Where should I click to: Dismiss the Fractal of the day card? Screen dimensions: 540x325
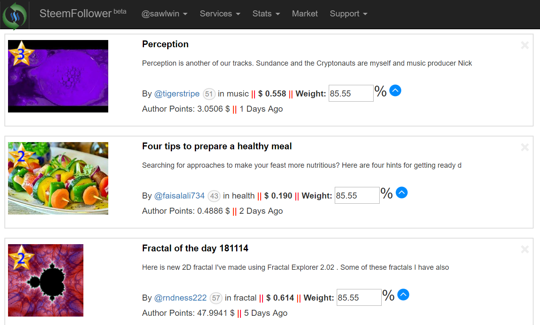pyautogui.click(x=525, y=249)
